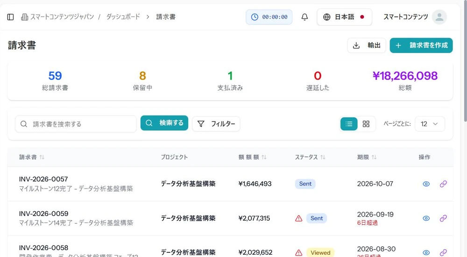This screenshot has height=257, width=467.
Task: Click マイルストーン14完了 description text
Action: click(76, 223)
